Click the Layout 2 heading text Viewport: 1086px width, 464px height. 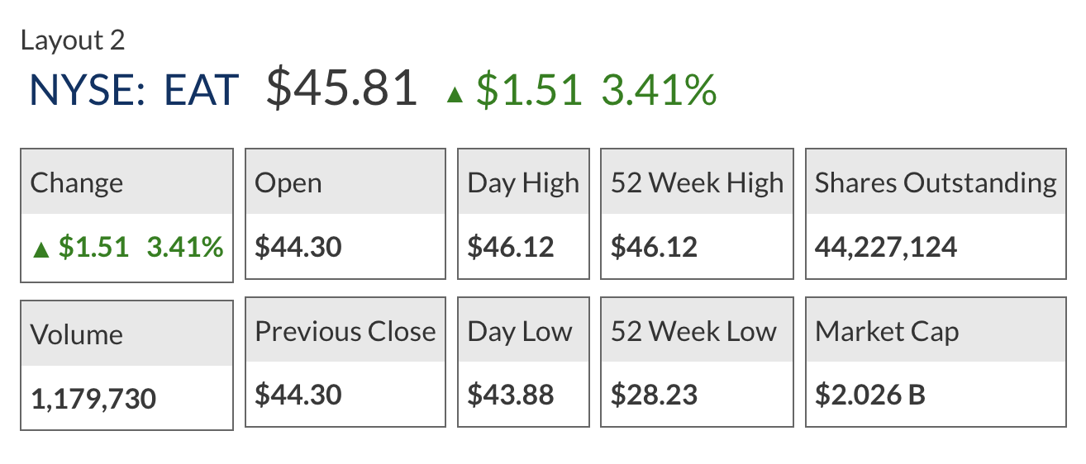click(x=73, y=40)
